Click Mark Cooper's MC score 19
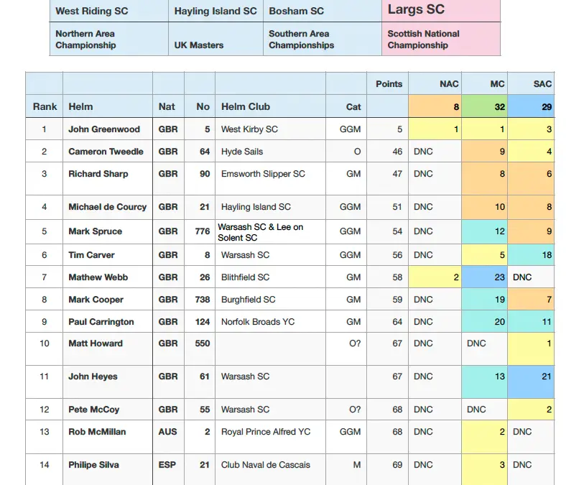Image resolution: width=584 pixels, height=485 pixels. (x=485, y=299)
